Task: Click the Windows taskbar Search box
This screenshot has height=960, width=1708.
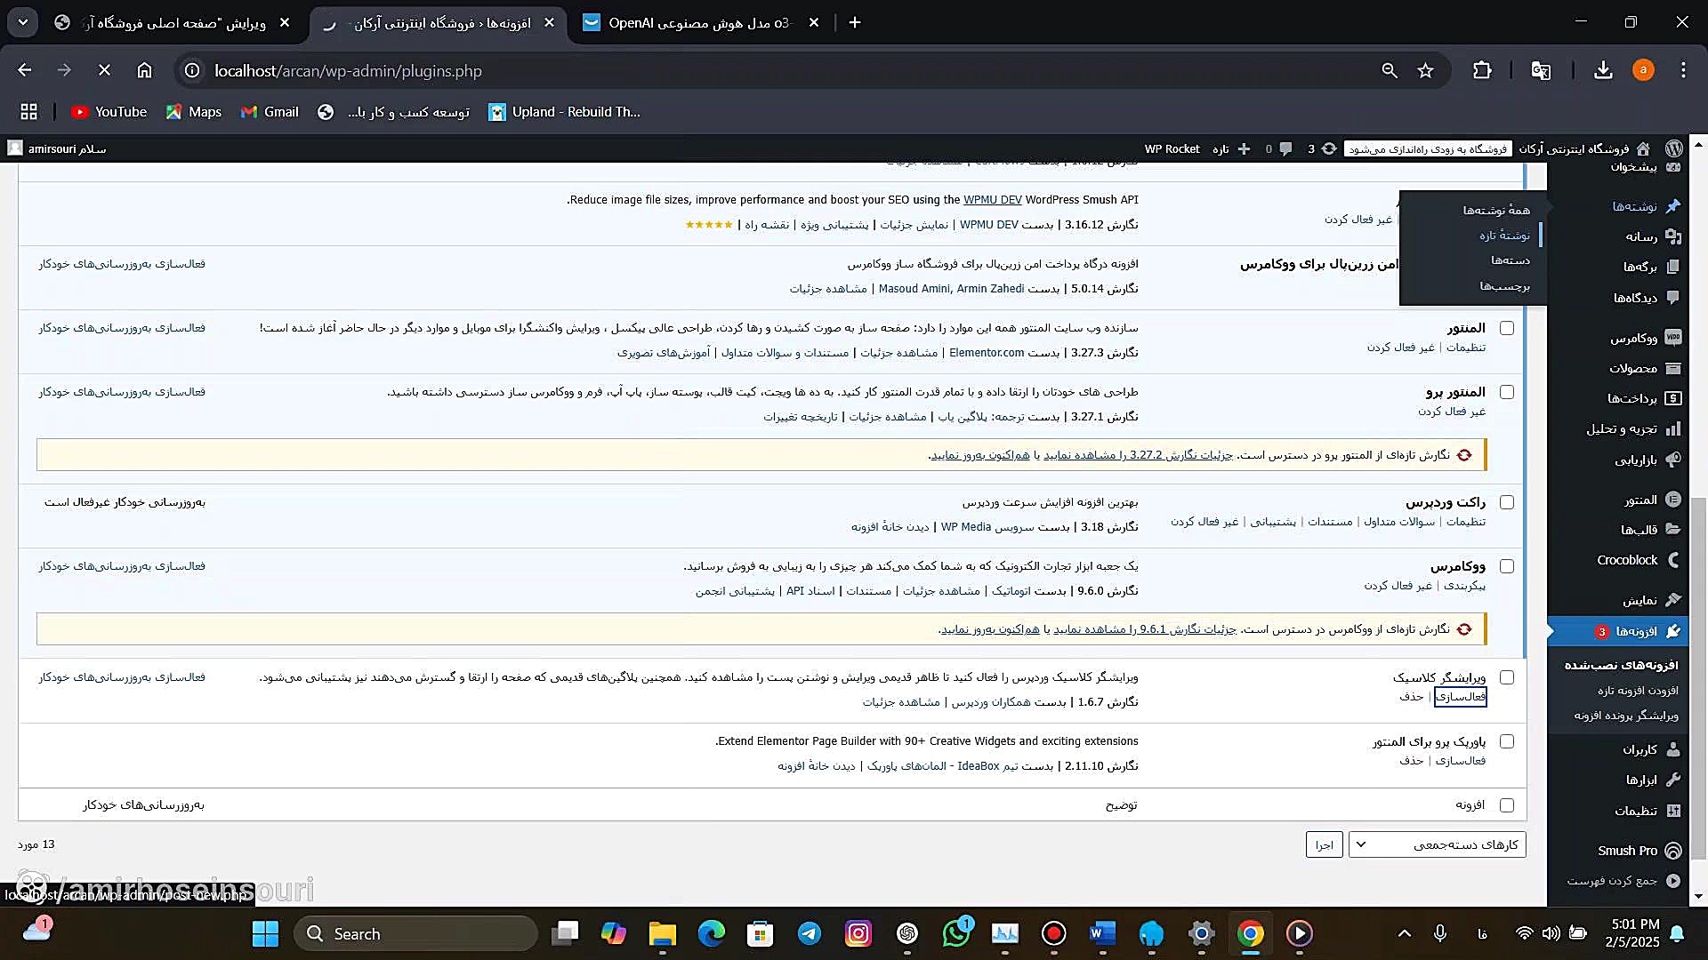Action: tap(415, 933)
